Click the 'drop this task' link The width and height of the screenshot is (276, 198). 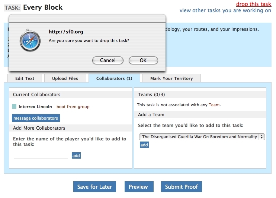(253, 4)
